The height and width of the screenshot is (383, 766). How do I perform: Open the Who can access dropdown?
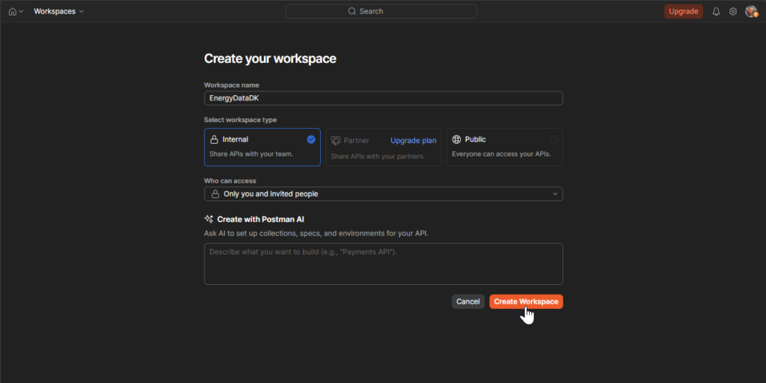384,194
